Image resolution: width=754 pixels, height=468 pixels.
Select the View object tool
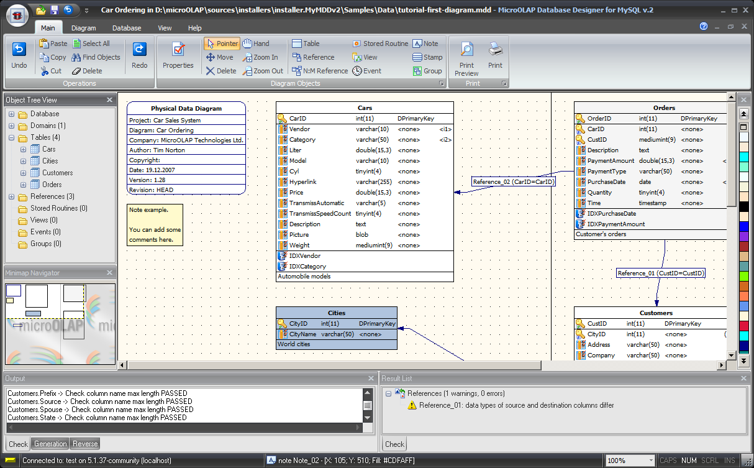tap(365, 57)
